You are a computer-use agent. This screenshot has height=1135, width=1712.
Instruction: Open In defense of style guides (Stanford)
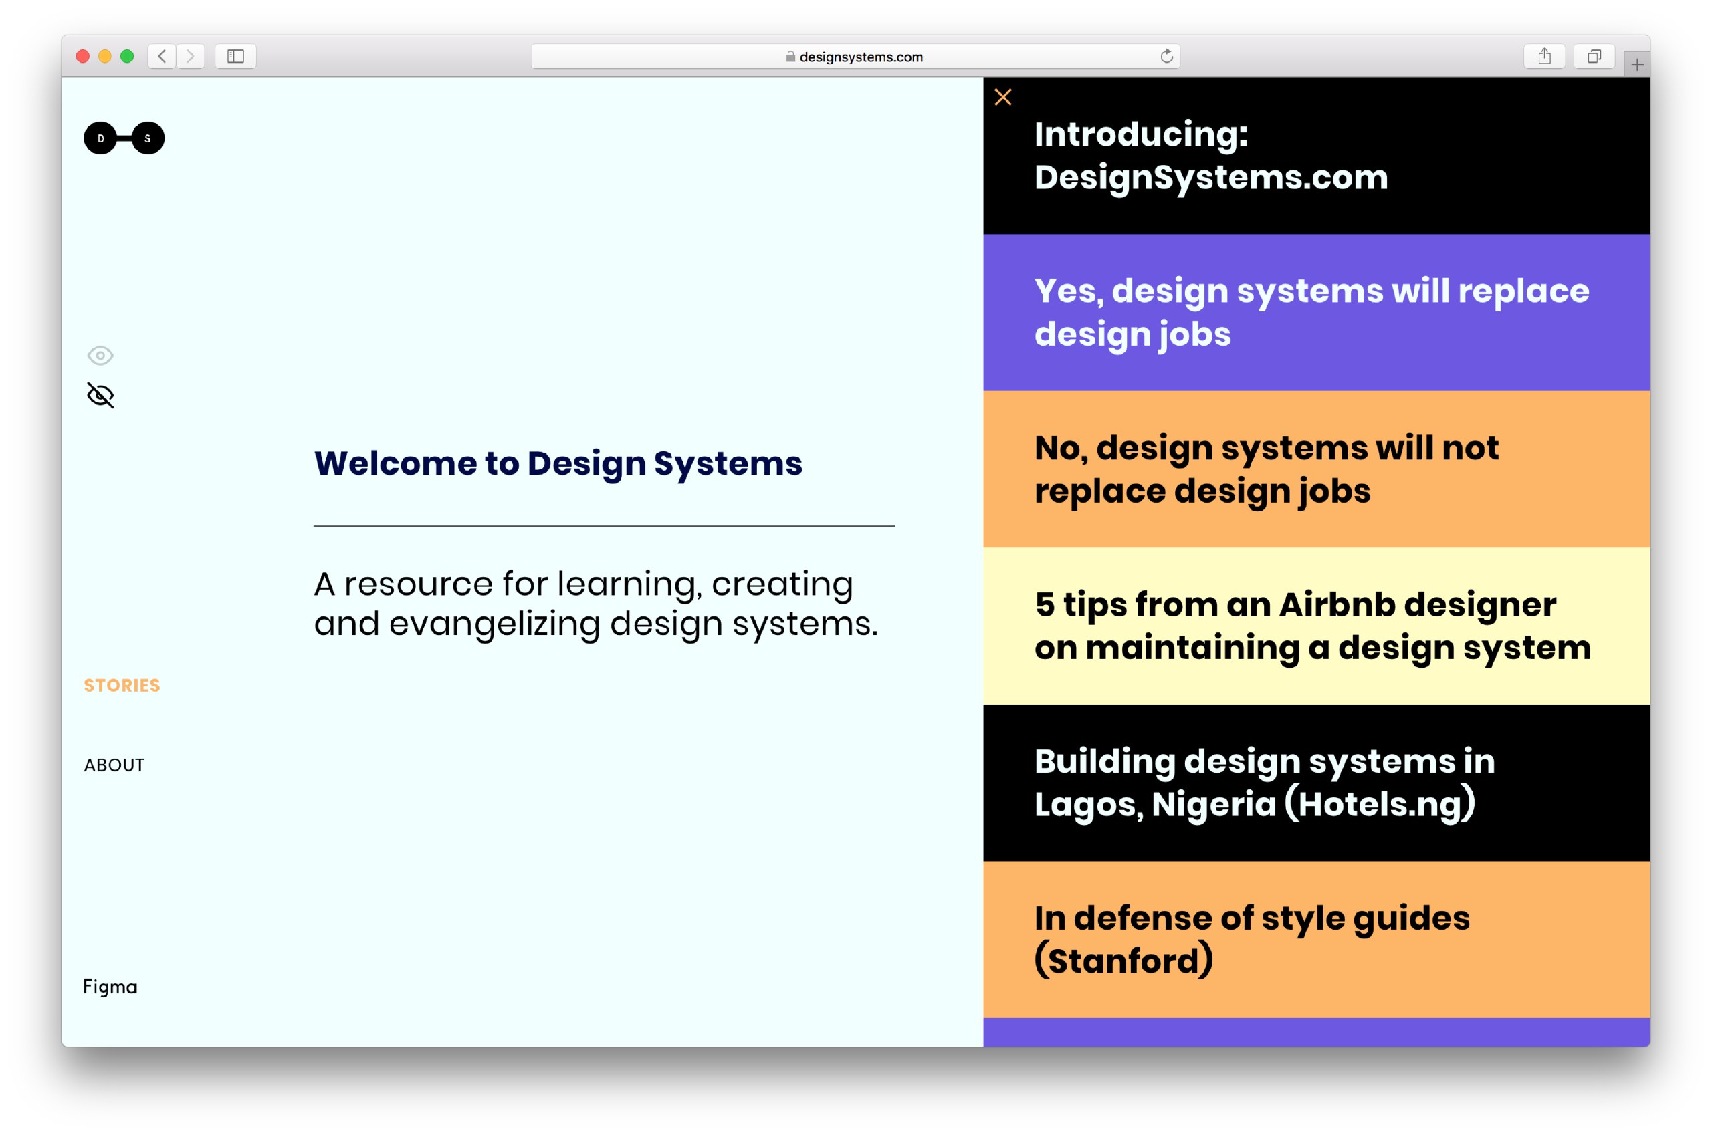(1317, 940)
